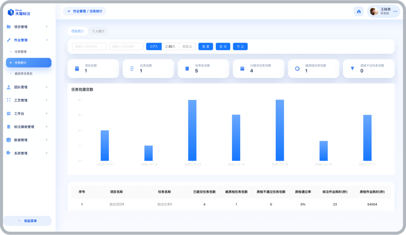Select the 近30天 time range option
The width and height of the screenshot is (406, 235).
170,47
